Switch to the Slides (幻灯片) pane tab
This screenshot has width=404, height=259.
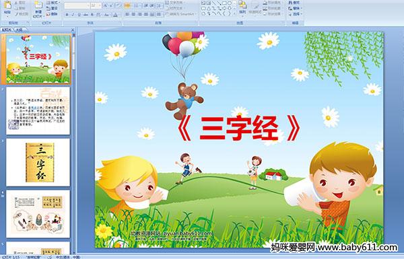pyautogui.click(x=7, y=30)
